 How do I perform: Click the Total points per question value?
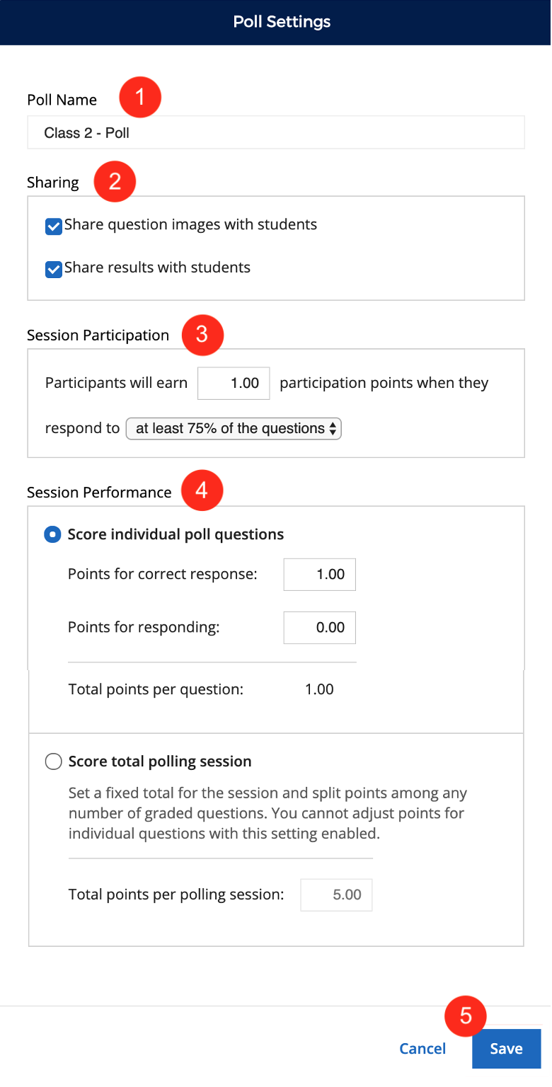pyautogui.click(x=318, y=689)
